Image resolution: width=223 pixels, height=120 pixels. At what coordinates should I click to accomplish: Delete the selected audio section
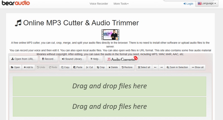(x=113, y=67)
